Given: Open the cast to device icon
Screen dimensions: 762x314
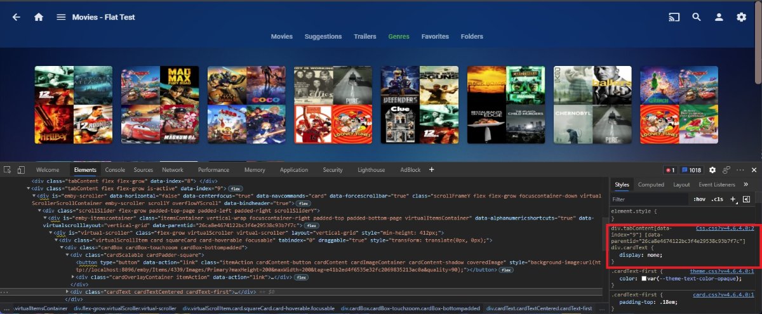Looking at the screenshot, I should pyautogui.click(x=674, y=17).
